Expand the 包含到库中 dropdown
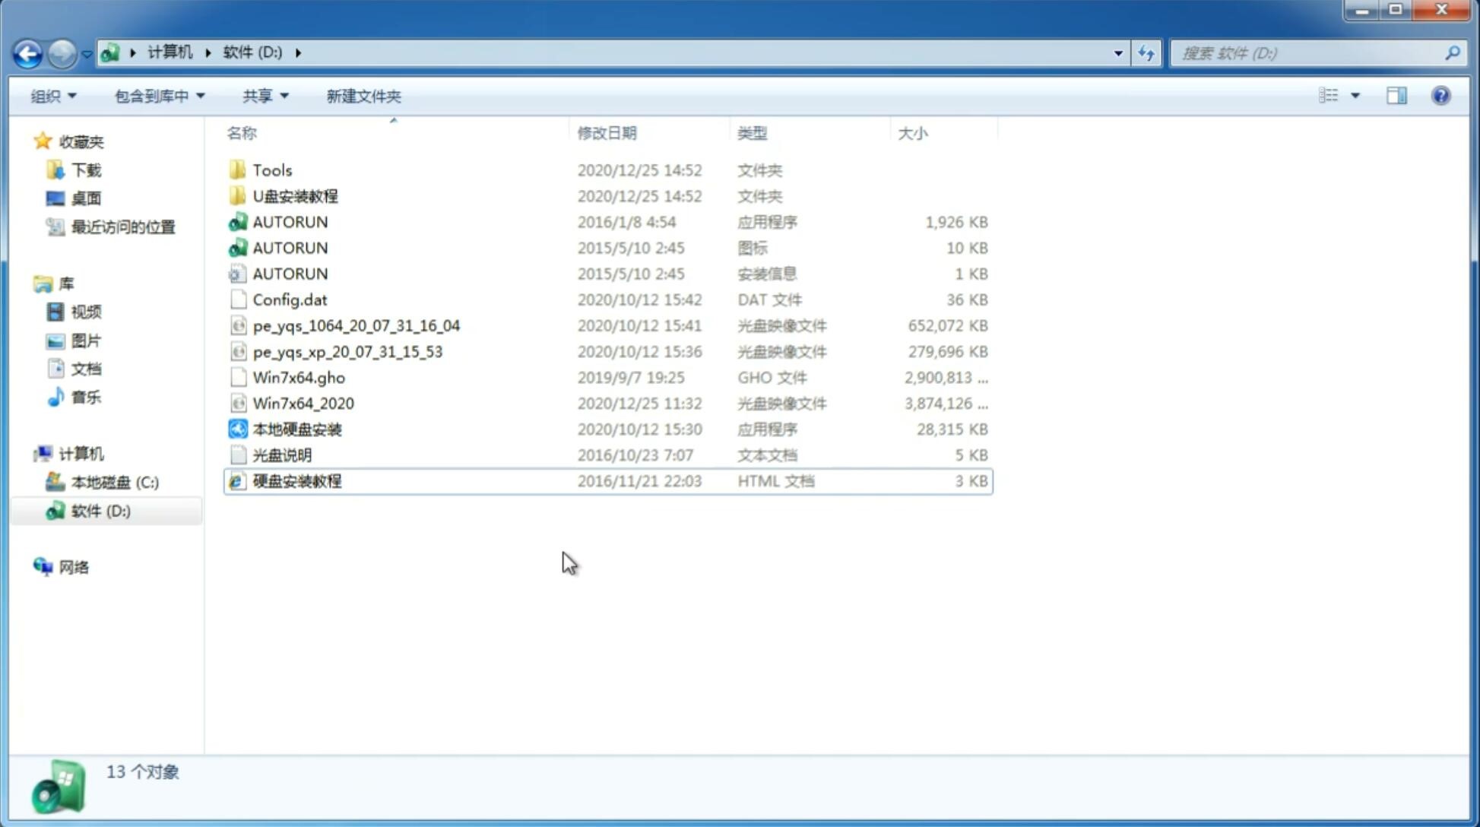Screen dimensions: 1480x827 pyautogui.click(x=157, y=96)
